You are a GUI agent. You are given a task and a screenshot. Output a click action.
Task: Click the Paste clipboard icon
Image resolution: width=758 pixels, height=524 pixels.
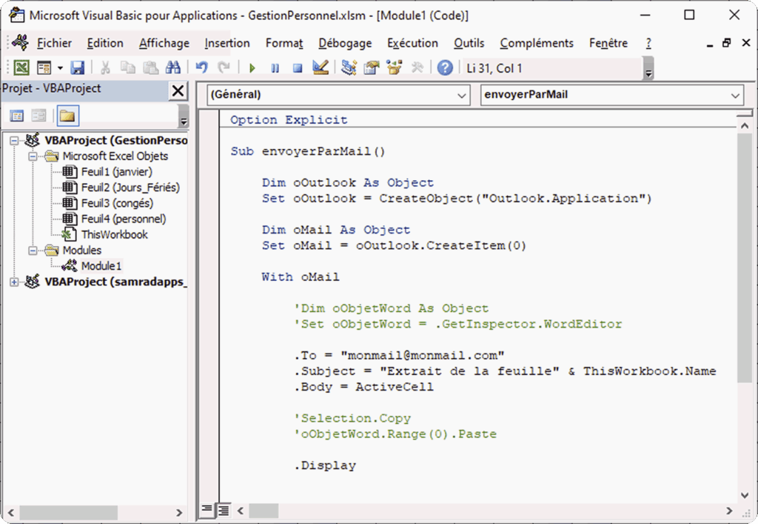click(150, 67)
